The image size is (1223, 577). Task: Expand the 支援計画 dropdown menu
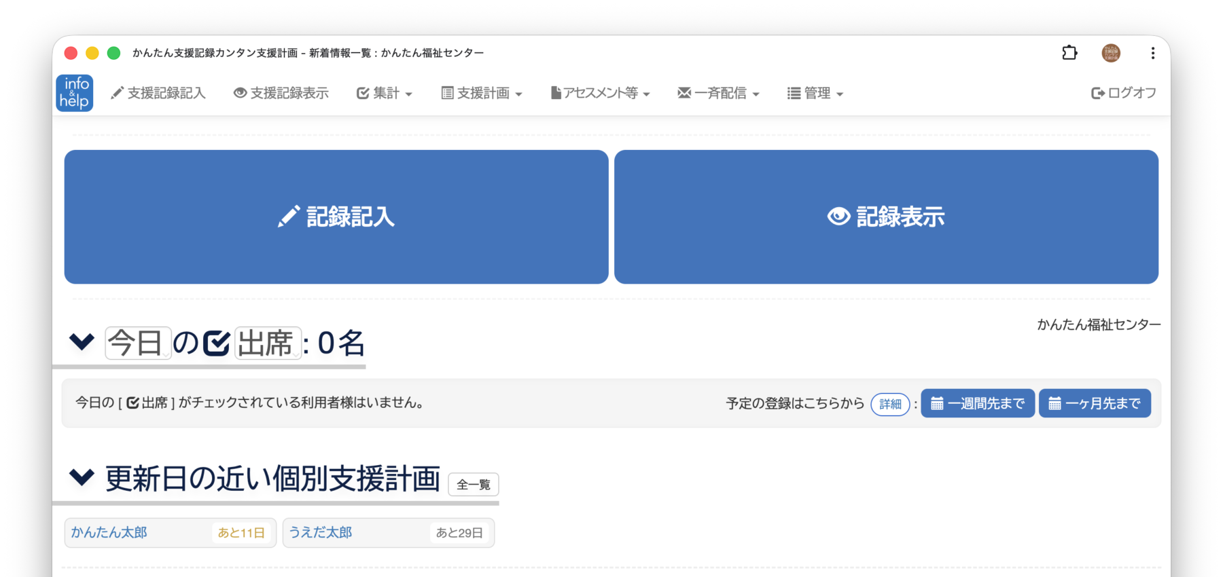[482, 93]
